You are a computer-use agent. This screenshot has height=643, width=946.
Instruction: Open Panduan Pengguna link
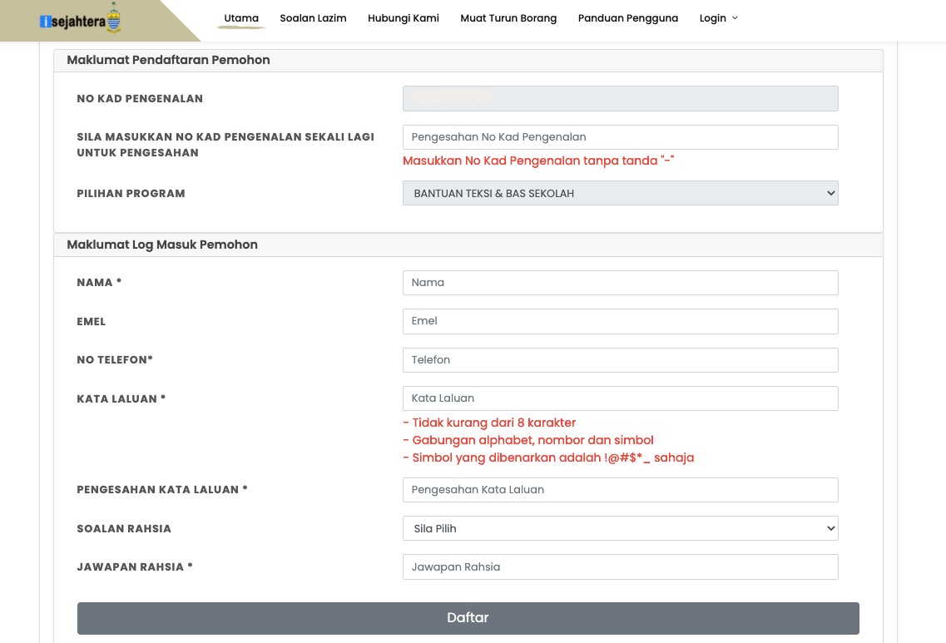pos(627,18)
